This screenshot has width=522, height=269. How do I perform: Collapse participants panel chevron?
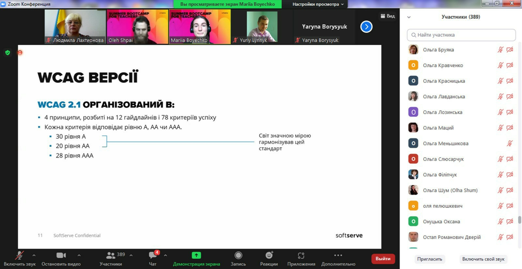409,17
